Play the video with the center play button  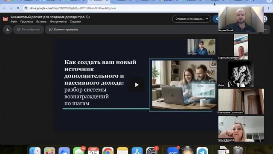pyautogui.click(x=136, y=85)
